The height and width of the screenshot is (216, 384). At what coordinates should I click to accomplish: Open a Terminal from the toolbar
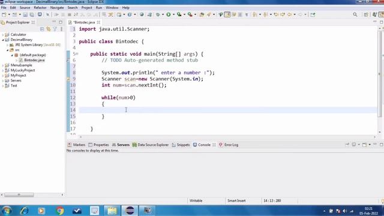point(40,14)
